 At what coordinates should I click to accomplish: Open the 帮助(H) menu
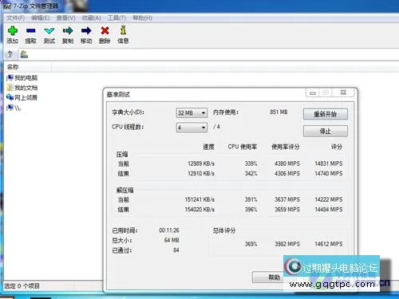point(142,18)
